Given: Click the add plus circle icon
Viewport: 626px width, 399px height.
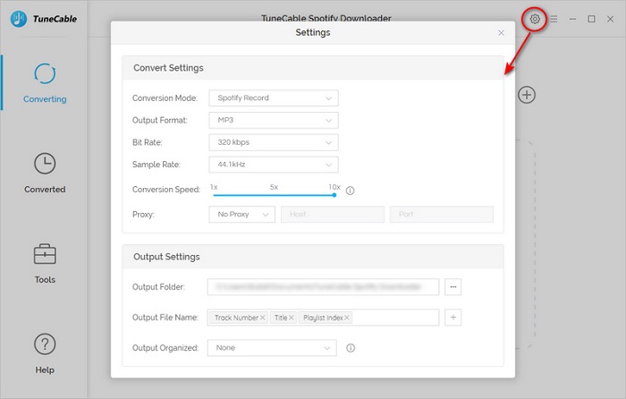Looking at the screenshot, I should pyautogui.click(x=527, y=95).
